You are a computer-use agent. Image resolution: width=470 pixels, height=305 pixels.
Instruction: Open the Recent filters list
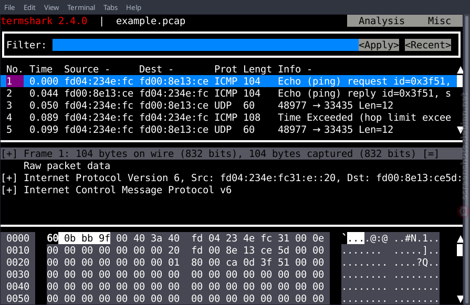[x=428, y=45]
